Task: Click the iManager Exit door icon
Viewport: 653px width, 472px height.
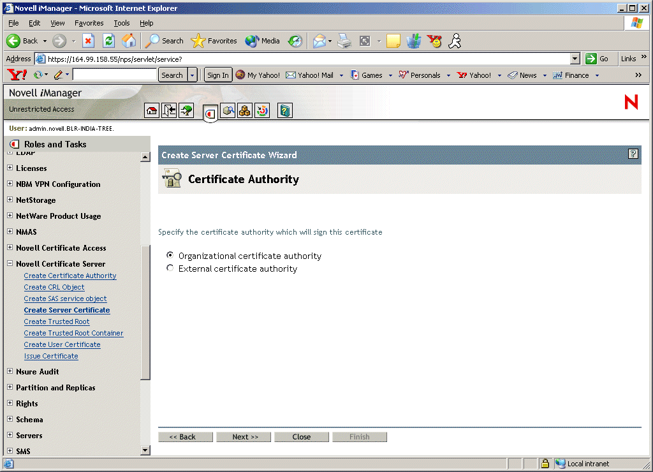Action: pyautogui.click(x=169, y=110)
